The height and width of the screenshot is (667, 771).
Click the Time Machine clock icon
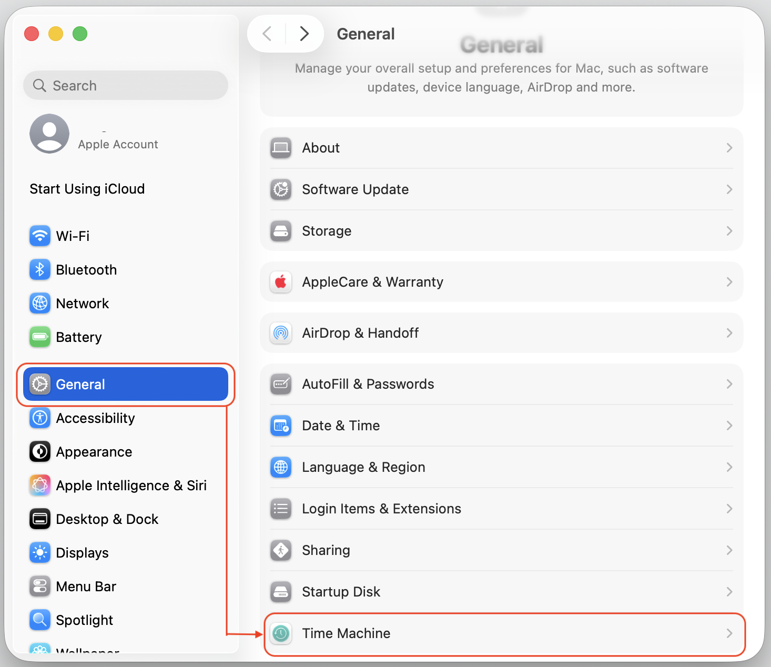pyautogui.click(x=281, y=633)
